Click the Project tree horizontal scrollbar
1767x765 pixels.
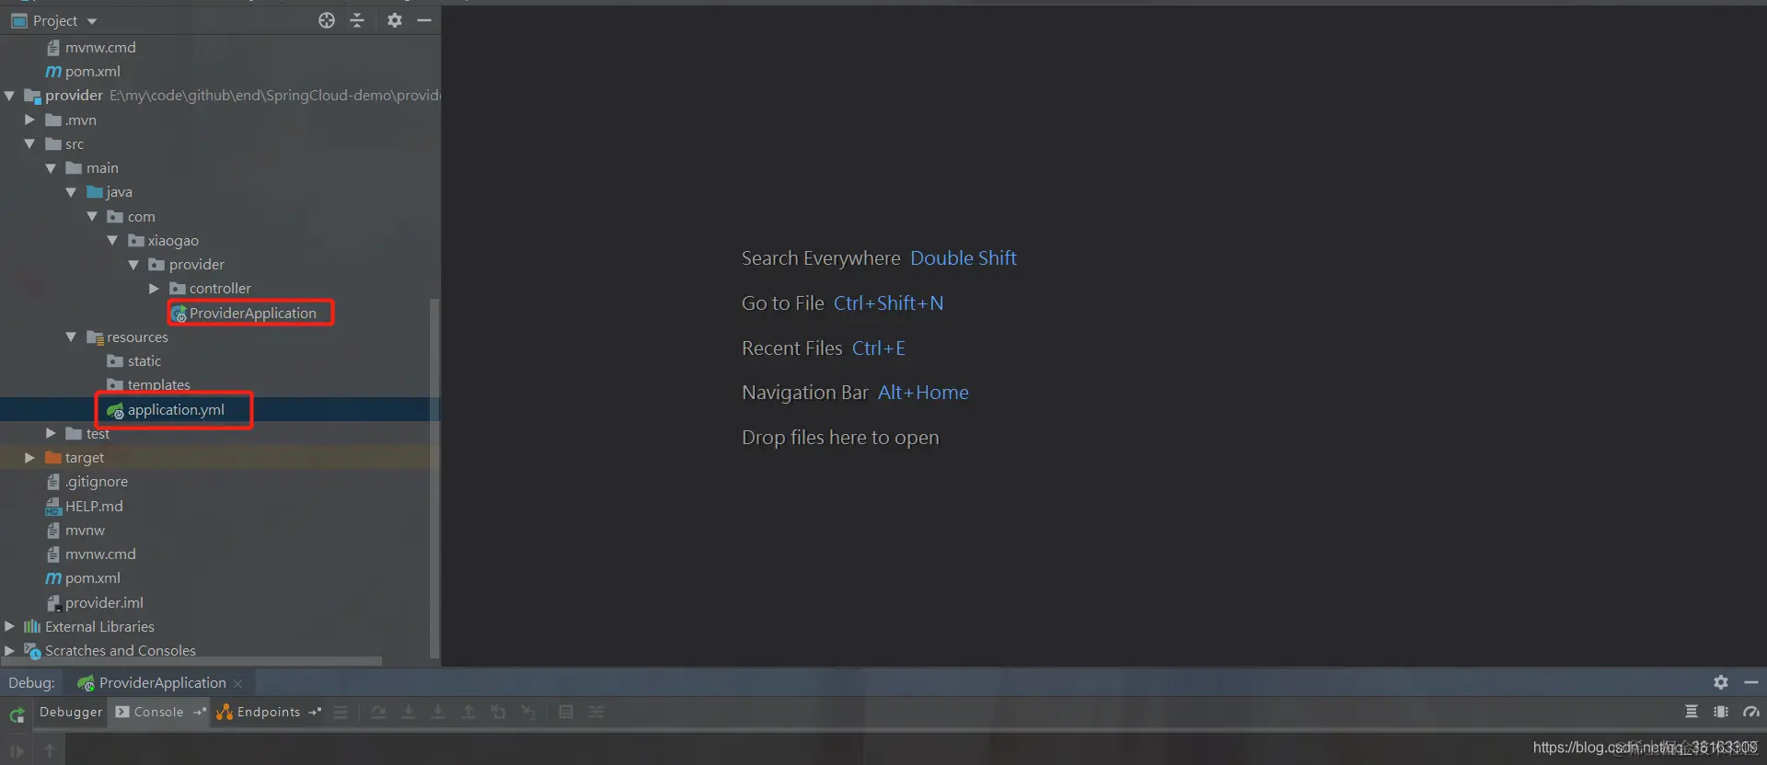point(191,661)
